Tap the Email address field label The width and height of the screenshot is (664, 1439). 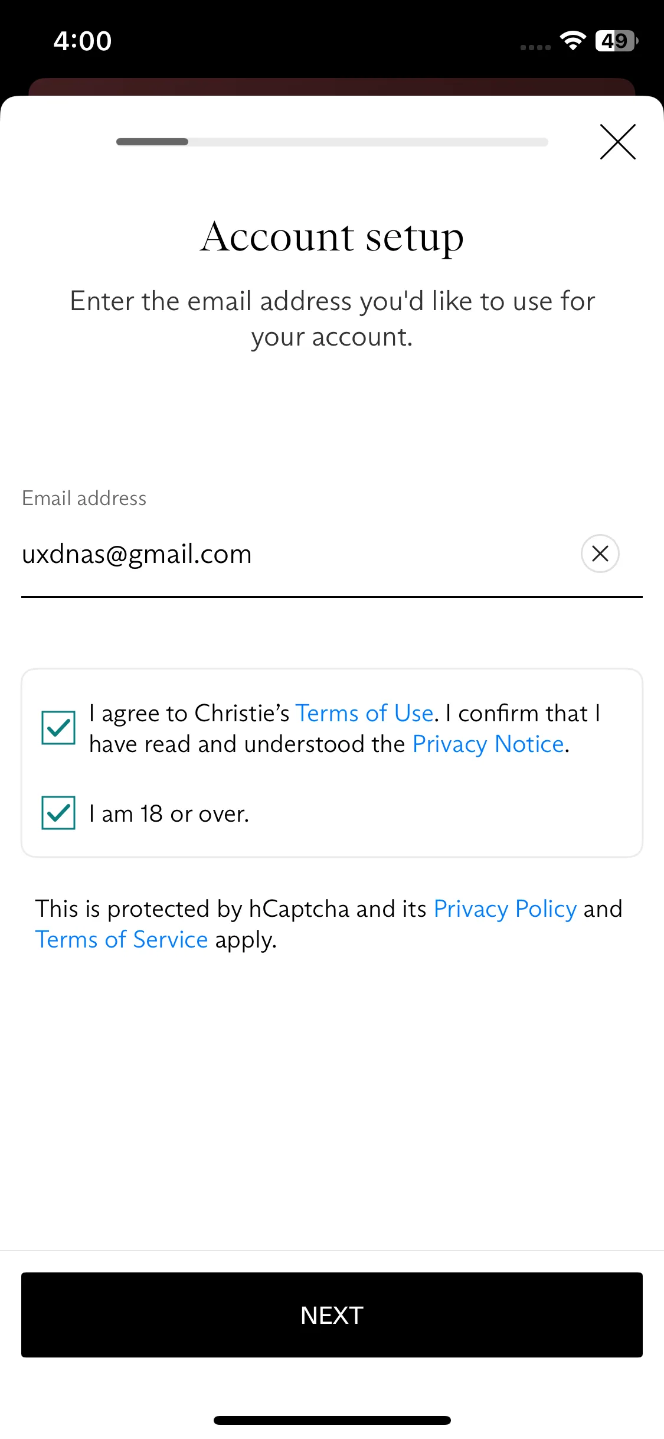(84, 499)
